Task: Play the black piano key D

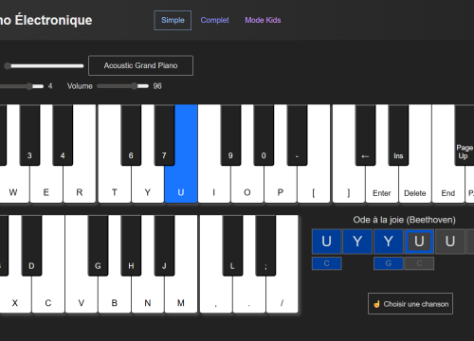Action: click(31, 246)
